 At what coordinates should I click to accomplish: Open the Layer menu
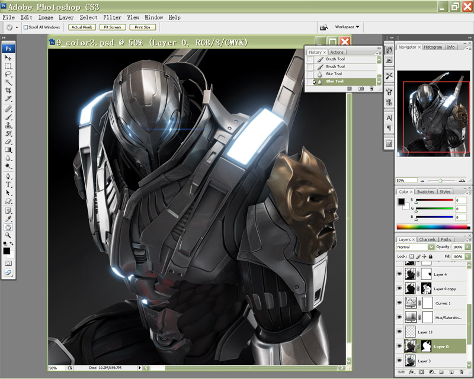click(66, 18)
